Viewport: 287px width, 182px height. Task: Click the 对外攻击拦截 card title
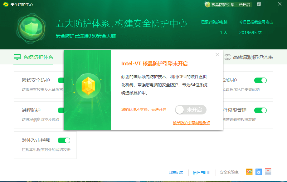[x=36, y=140]
